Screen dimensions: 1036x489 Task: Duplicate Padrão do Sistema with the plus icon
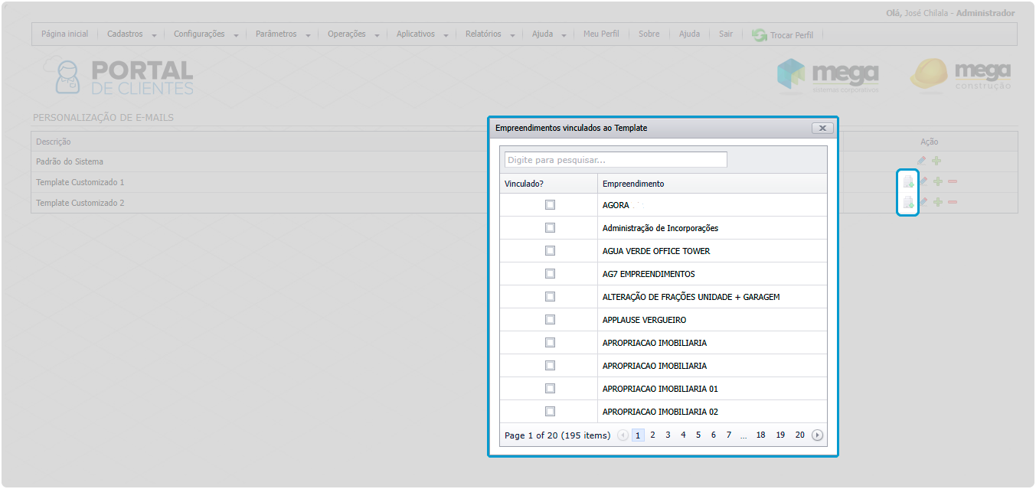[937, 161]
